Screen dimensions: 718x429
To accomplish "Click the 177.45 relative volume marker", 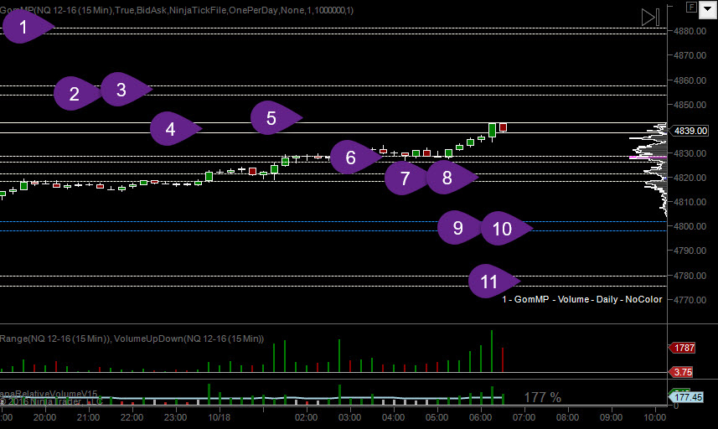I will pos(686,397).
